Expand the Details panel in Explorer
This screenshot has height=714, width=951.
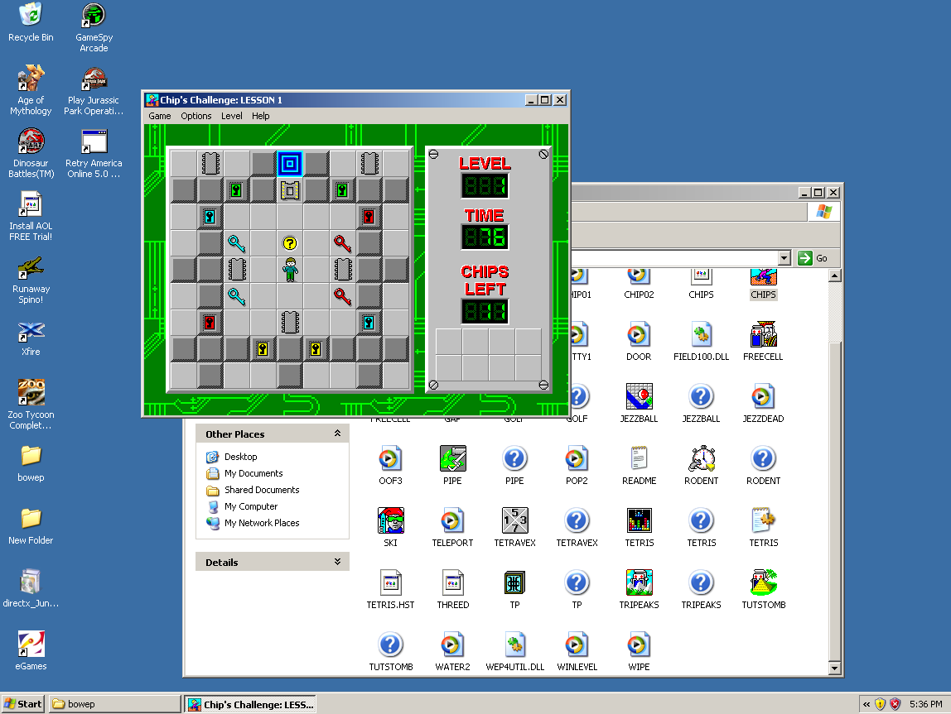pos(337,562)
